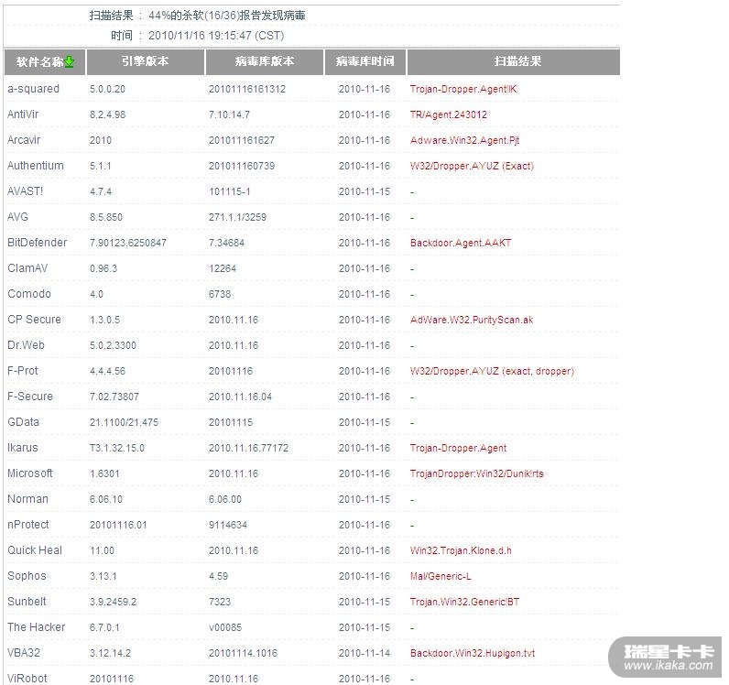Screen dimensions: 729x685
Task: Click the Trojan.Win32.Generic!BT result
Action: tap(464, 602)
